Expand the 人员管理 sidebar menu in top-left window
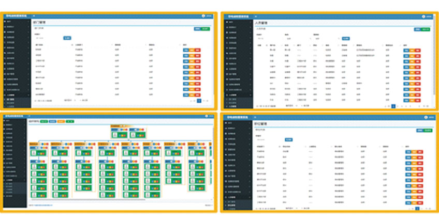 [16, 95]
